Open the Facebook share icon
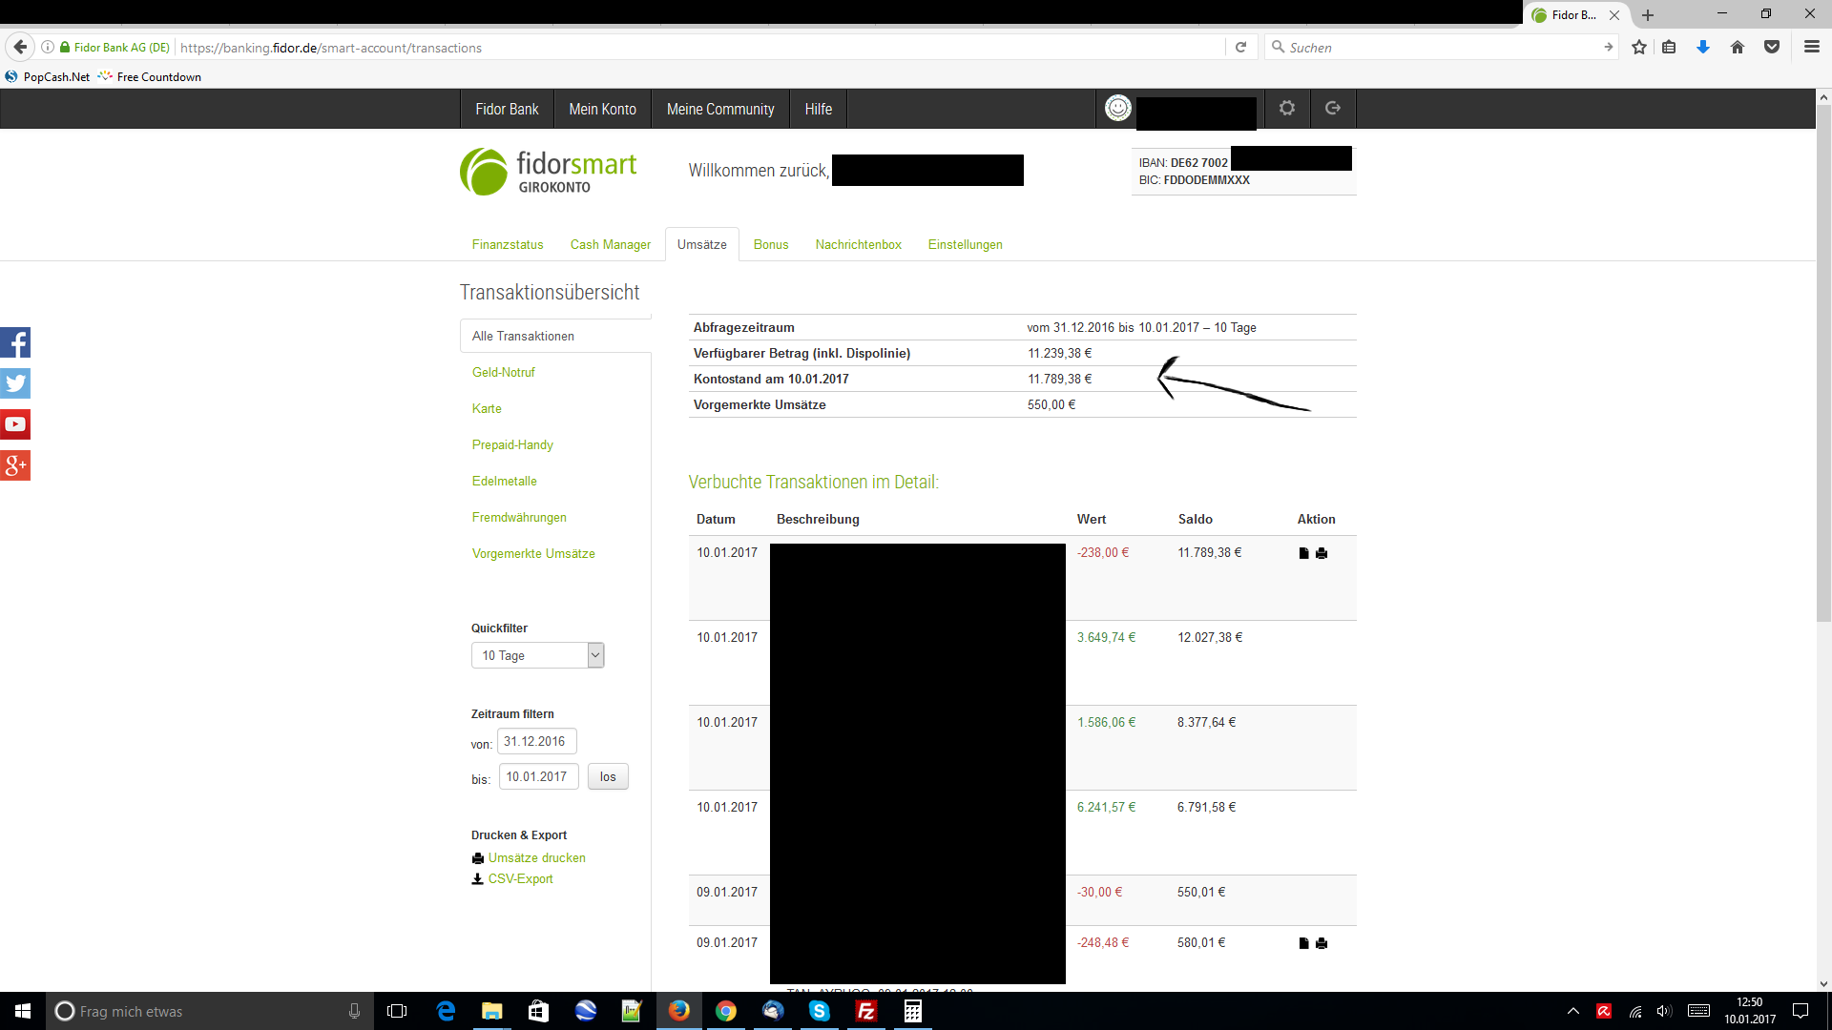Screen dimensions: 1832x1030 (15, 342)
